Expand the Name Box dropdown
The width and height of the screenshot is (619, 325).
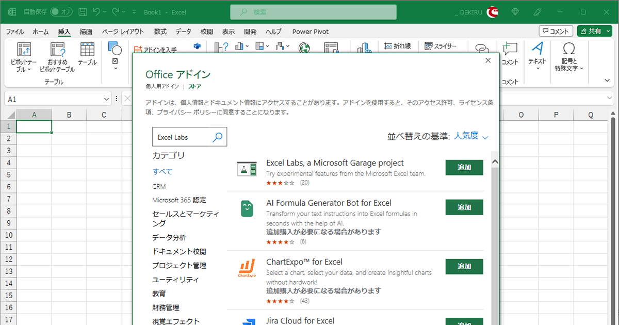point(106,99)
